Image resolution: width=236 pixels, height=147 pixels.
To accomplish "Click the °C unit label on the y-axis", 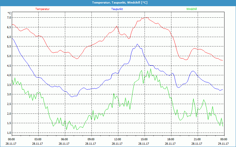I will click(9, 13).
